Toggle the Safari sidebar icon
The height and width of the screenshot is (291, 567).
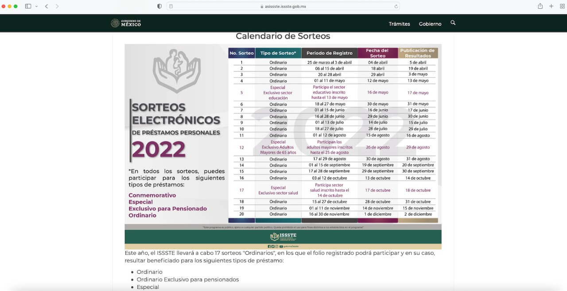(28, 6)
